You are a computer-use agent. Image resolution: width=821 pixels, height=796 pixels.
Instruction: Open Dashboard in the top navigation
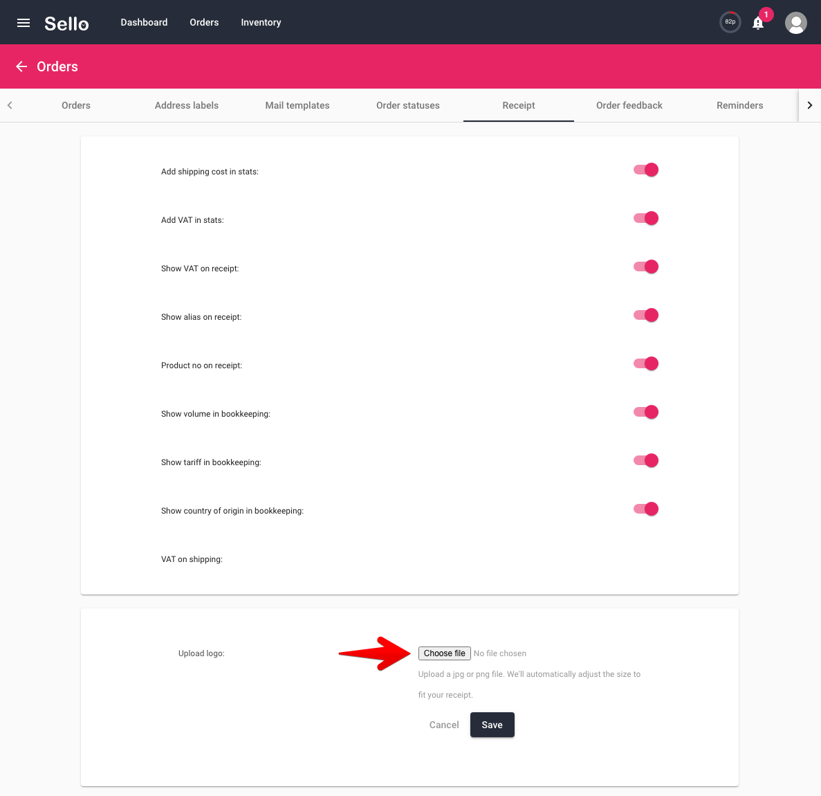click(x=144, y=23)
